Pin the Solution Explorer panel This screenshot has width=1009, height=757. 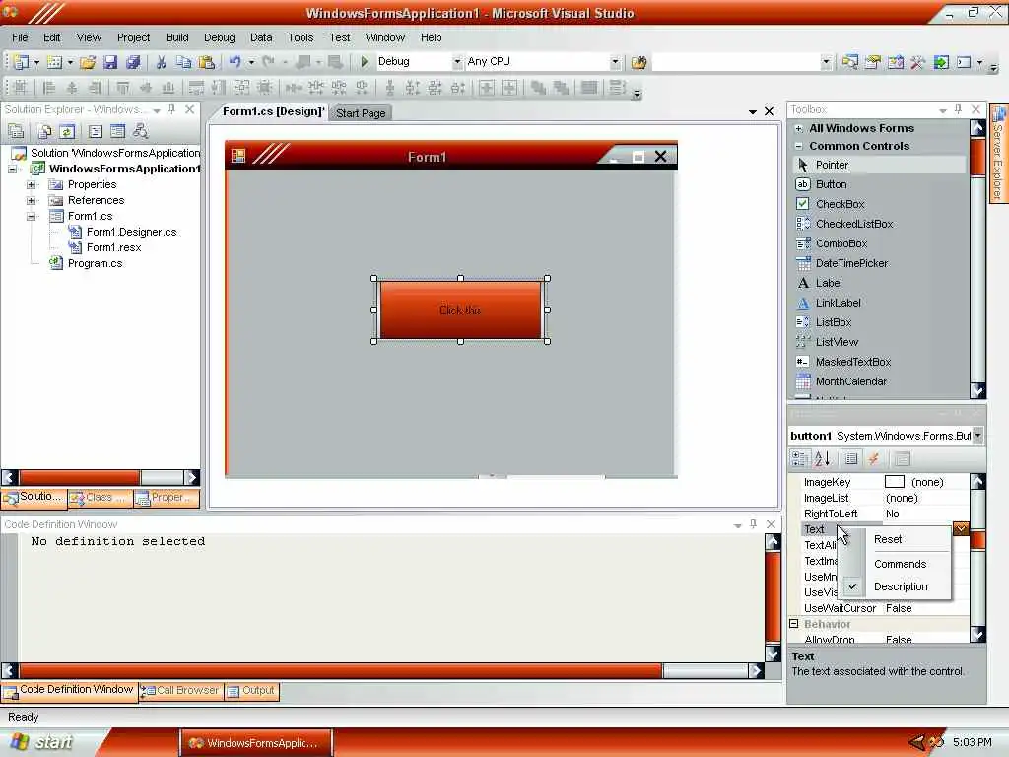pos(171,110)
